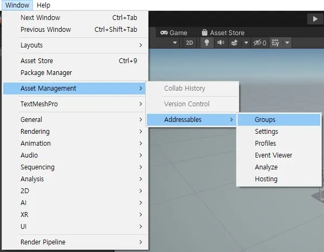The image size is (324, 252).
Task: Click Collab History in the submenu
Action: coord(193,88)
